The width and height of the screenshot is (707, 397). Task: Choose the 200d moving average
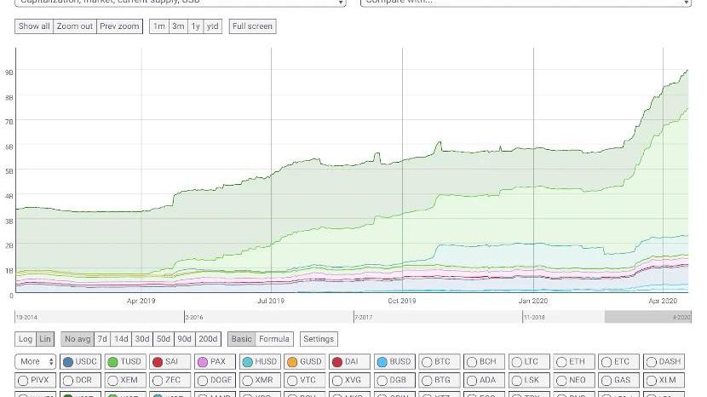(x=208, y=339)
